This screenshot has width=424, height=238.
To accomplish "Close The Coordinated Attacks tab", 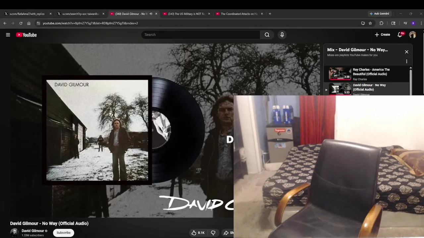I will point(262,14).
